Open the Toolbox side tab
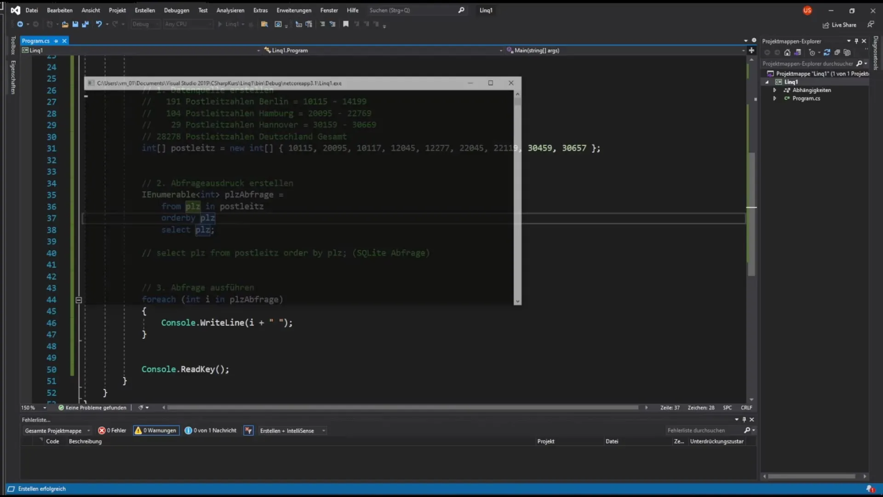The image size is (883, 497). coord(13,46)
